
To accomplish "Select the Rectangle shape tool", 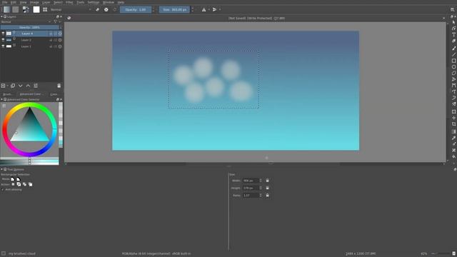I will coord(454,61).
